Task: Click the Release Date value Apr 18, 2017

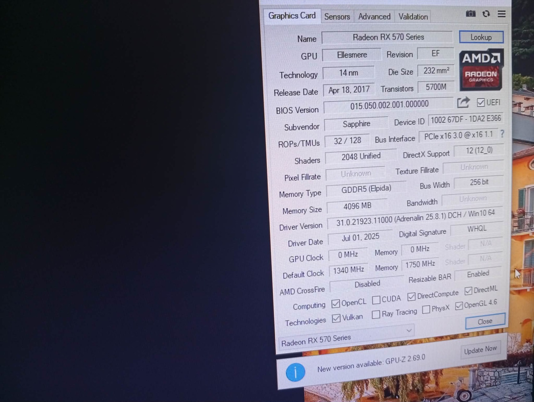Action: click(349, 90)
